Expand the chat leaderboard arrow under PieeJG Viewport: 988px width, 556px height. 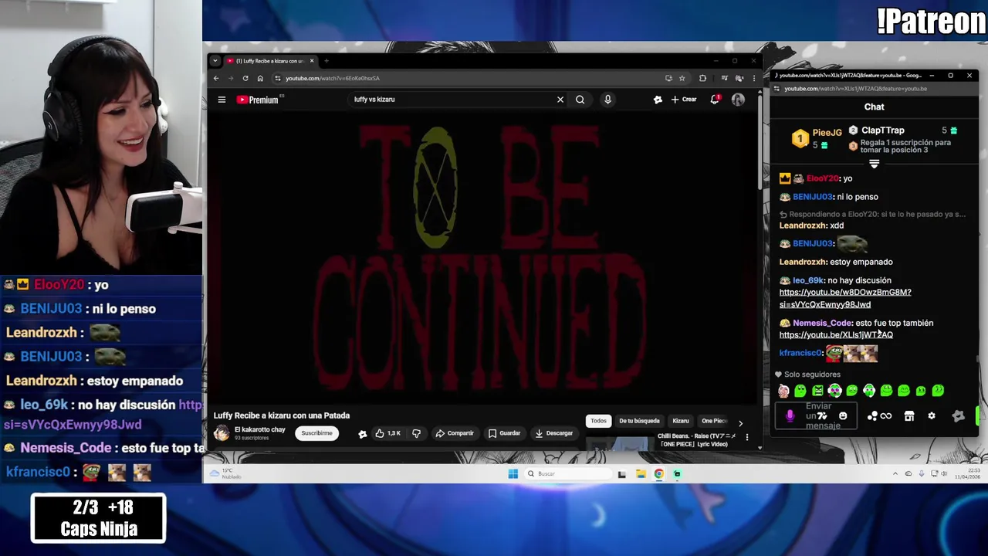(x=874, y=164)
